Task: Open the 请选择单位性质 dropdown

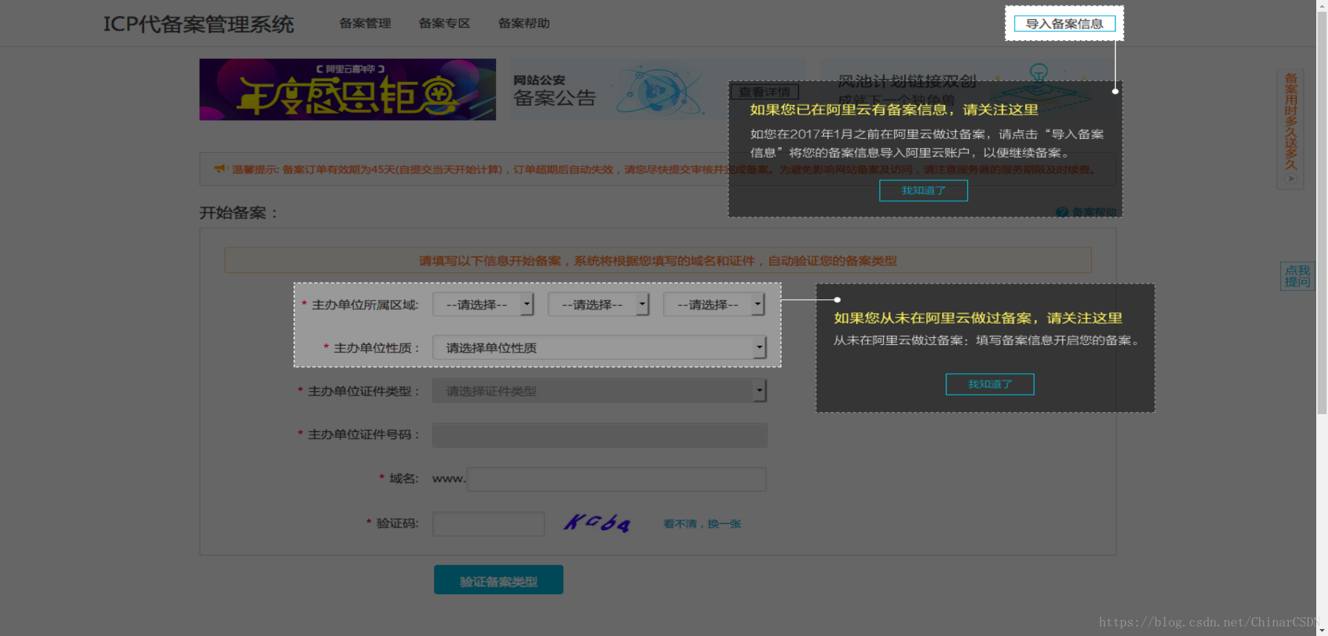Action: [x=599, y=347]
